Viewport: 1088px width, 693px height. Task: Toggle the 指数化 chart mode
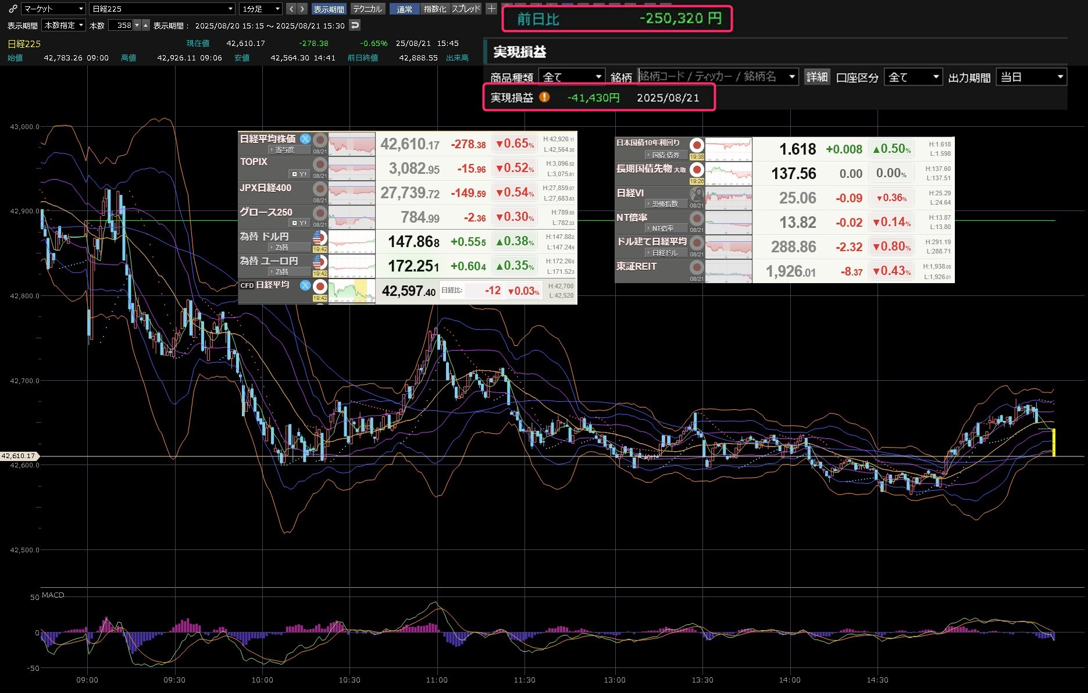(435, 9)
